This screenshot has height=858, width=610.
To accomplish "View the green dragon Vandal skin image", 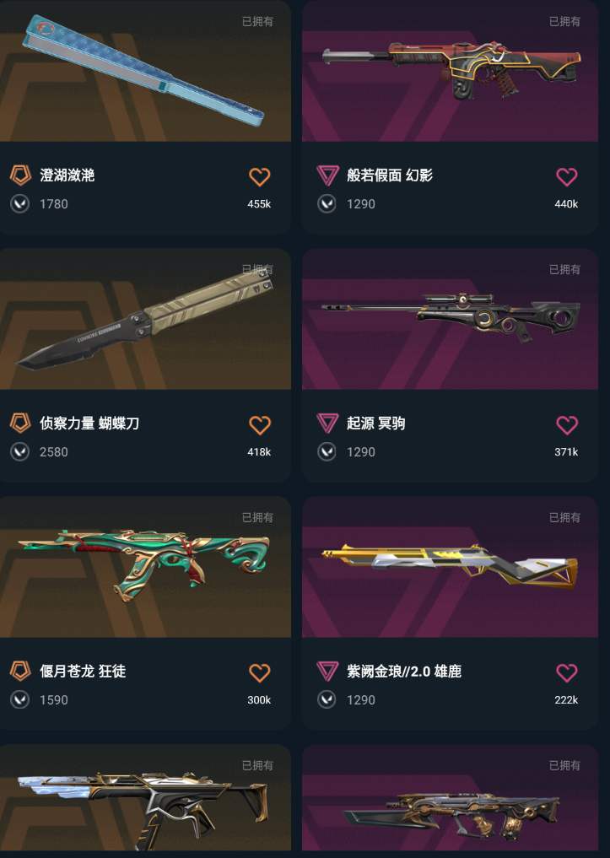I will [145, 567].
